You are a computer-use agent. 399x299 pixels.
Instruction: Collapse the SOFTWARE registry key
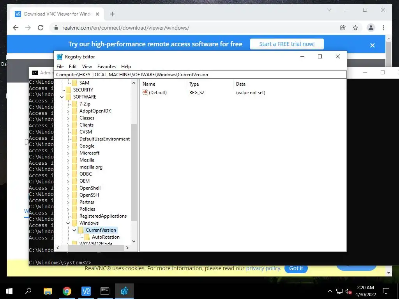click(x=62, y=97)
